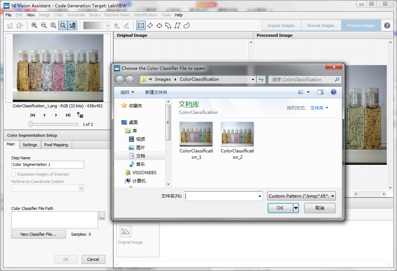Image resolution: width=397 pixels, height=271 pixels.
Task: Click the New Classifier File button
Action: pos(38,234)
